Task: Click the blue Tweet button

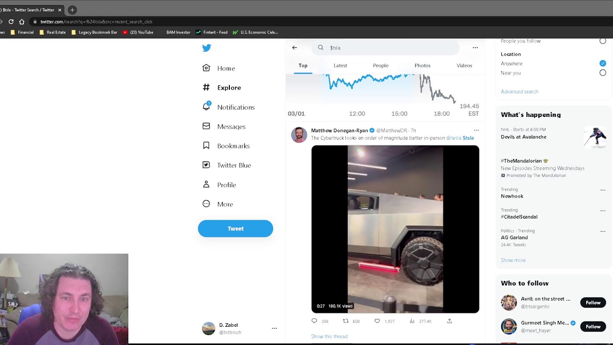Action: tap(235, 229)
